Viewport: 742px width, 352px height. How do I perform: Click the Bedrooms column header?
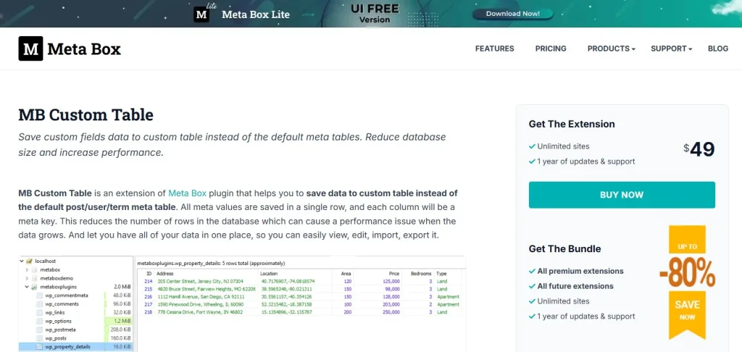[421, 274]
